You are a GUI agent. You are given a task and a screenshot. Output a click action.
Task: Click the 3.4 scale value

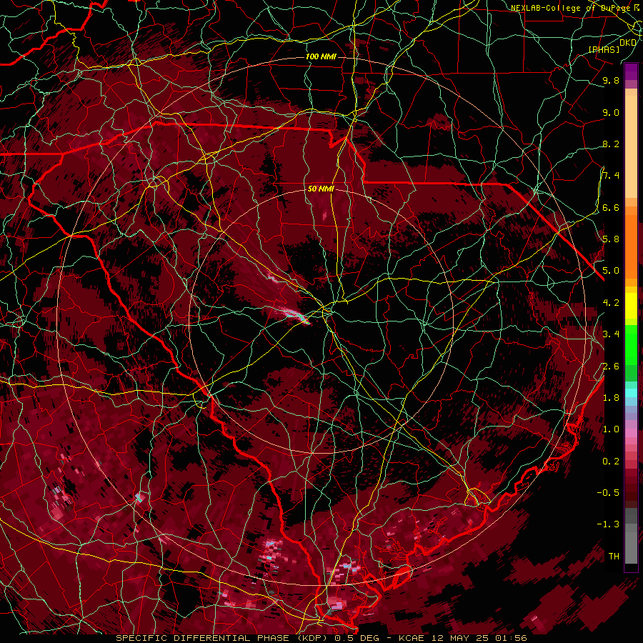[611, 334]
